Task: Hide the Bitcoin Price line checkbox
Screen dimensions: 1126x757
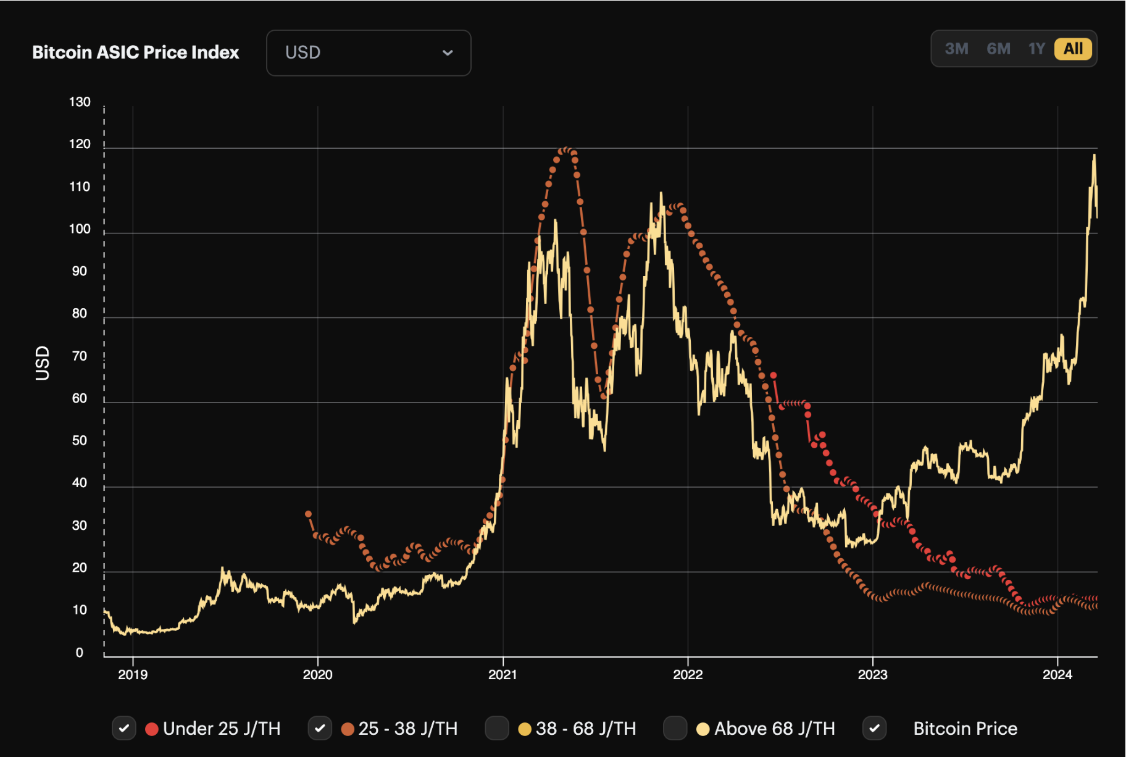Action: [x=874, y=729]
